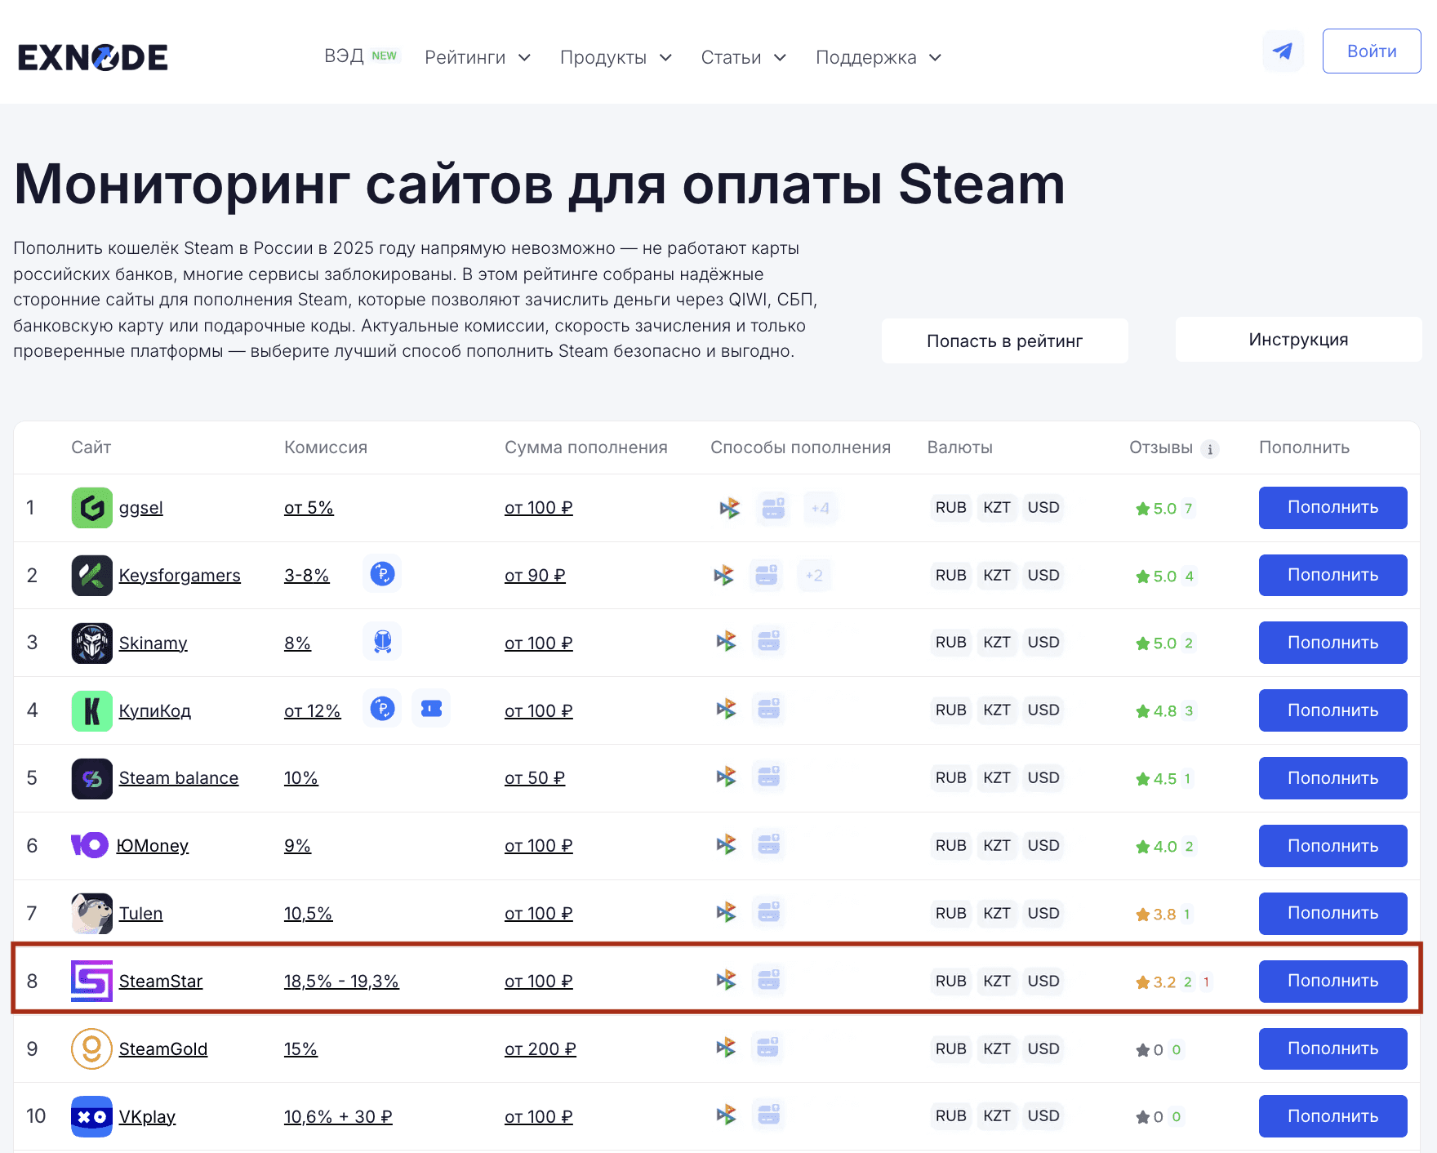The image size is (1437, 1153).
Task: Click the +4 payment methods badge for ggsel
Action: [820, 508]
